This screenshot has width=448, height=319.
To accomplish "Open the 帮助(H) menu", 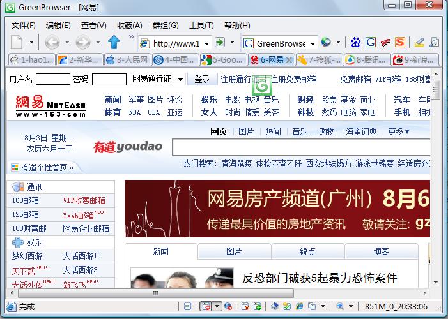I will 237,26.
